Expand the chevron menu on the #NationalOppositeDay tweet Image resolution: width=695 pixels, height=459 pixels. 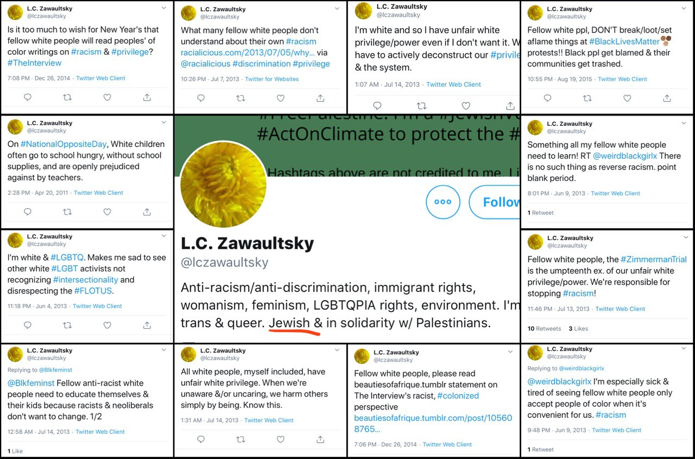(x=164, y=123)
